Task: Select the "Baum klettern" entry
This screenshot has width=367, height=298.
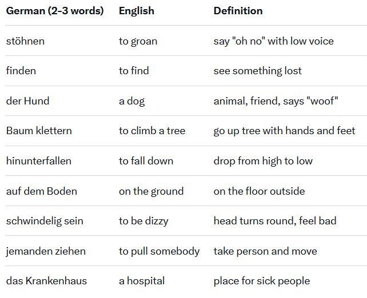Action: click(39, 131)
